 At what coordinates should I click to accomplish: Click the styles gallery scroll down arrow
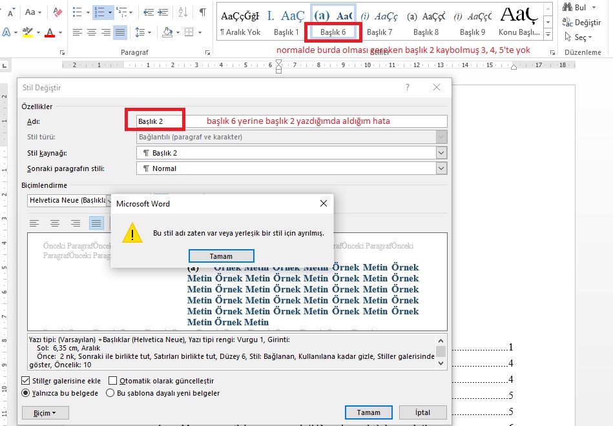pos(548,23)
